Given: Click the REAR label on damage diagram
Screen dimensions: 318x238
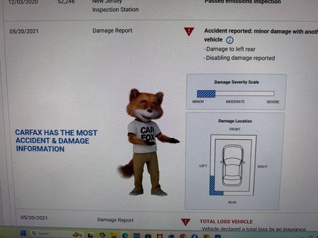Looking at the screenshot, I should [232, 202].
